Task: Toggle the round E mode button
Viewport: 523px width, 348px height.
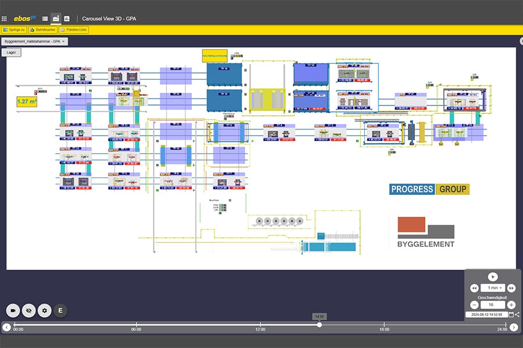Action: pyautogui.click(x=60, y=310)
